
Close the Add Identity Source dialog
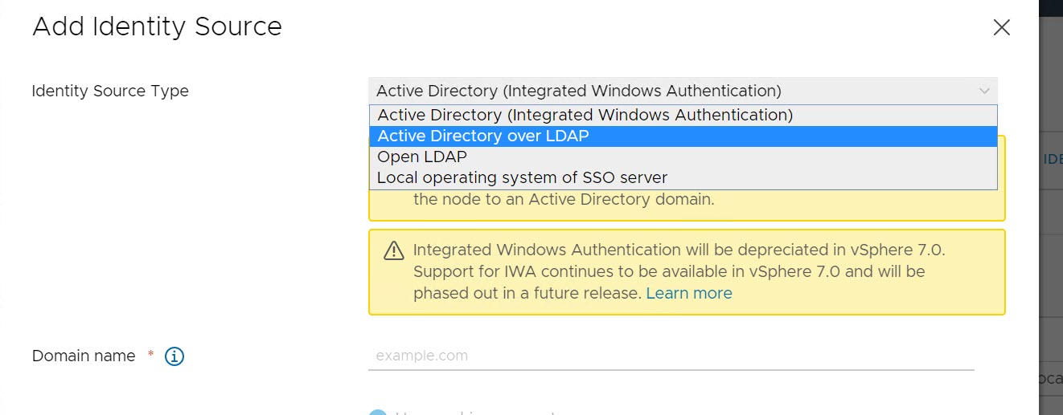(x=1001, y=27)
